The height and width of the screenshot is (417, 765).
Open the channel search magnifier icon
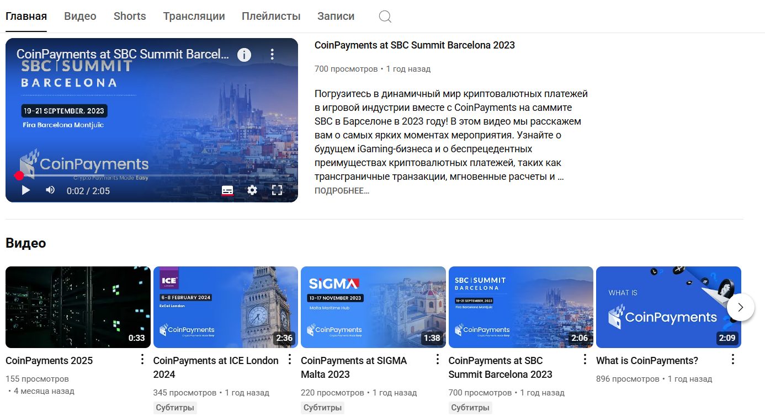click(385, 17)
